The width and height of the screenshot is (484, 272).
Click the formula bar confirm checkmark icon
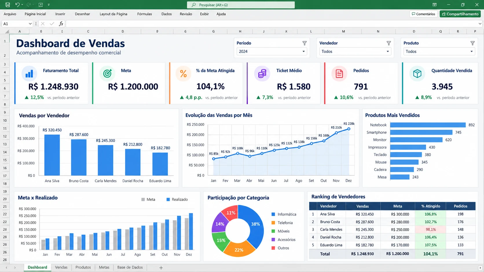click(52, 24)
